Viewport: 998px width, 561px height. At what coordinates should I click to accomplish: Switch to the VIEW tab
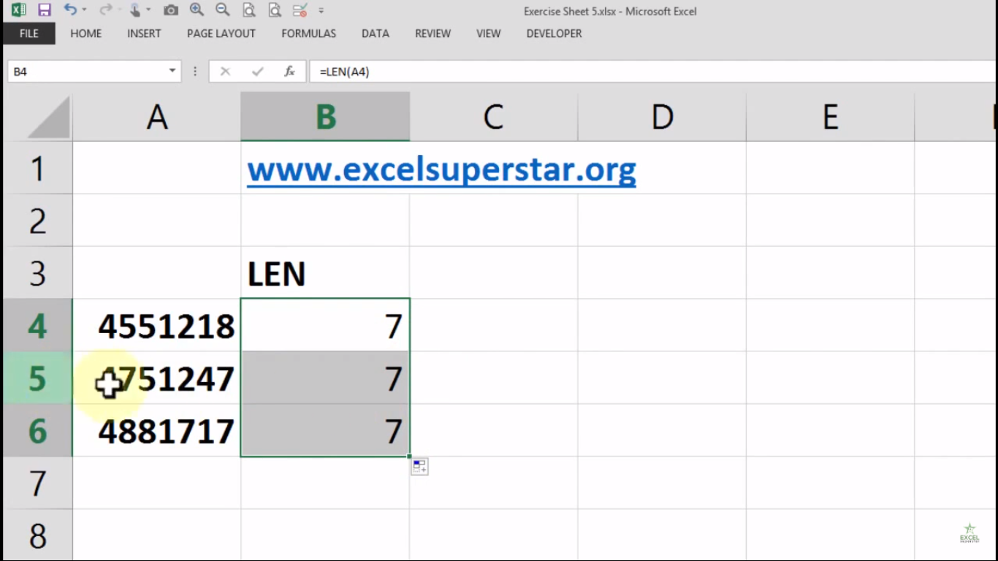[x=489, y=34]
